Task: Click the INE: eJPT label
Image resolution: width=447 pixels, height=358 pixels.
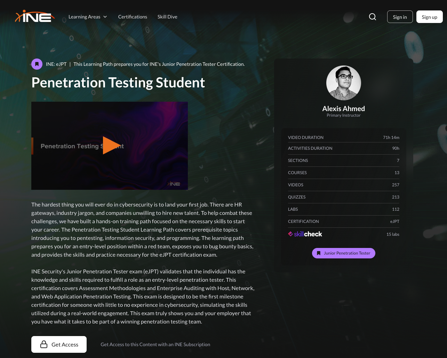Action: tap(56, 64)
